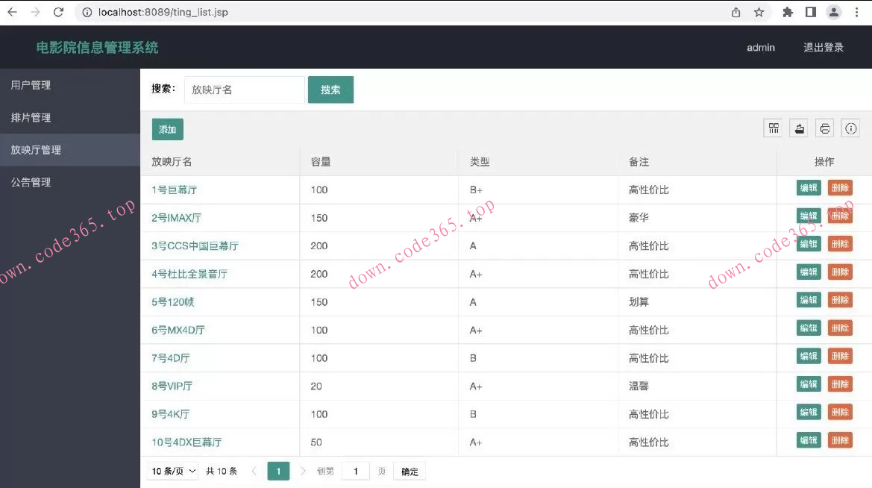Edit the 5号120帧 row
The image size is (872, 488).
pos(809,300)
